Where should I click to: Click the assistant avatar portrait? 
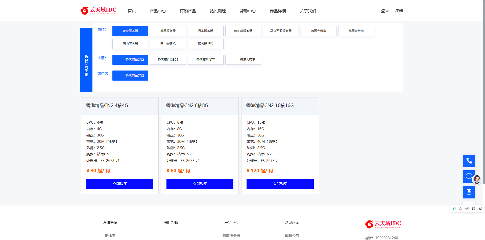pos(477,179)
